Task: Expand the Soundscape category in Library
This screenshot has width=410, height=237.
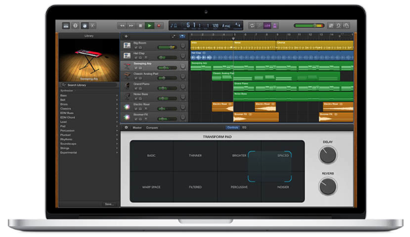Action: pyautogui.click(x=89, y=144)
